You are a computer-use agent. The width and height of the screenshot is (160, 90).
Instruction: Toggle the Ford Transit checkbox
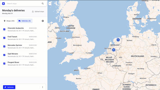click(4, 38)
